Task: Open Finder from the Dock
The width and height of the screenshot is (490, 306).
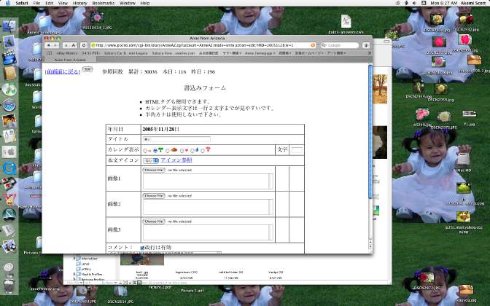Action: point(9,26)
